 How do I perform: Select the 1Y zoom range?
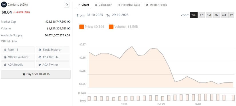pyautogui.click(x=231, y=15)
